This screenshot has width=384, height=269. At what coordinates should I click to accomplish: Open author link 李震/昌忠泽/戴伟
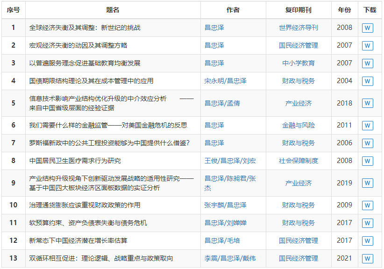[x=230, y=259]
